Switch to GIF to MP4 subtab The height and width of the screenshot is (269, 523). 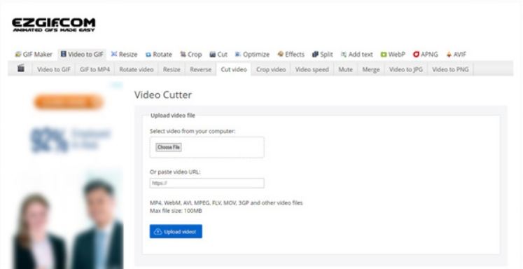click(95, 69)
